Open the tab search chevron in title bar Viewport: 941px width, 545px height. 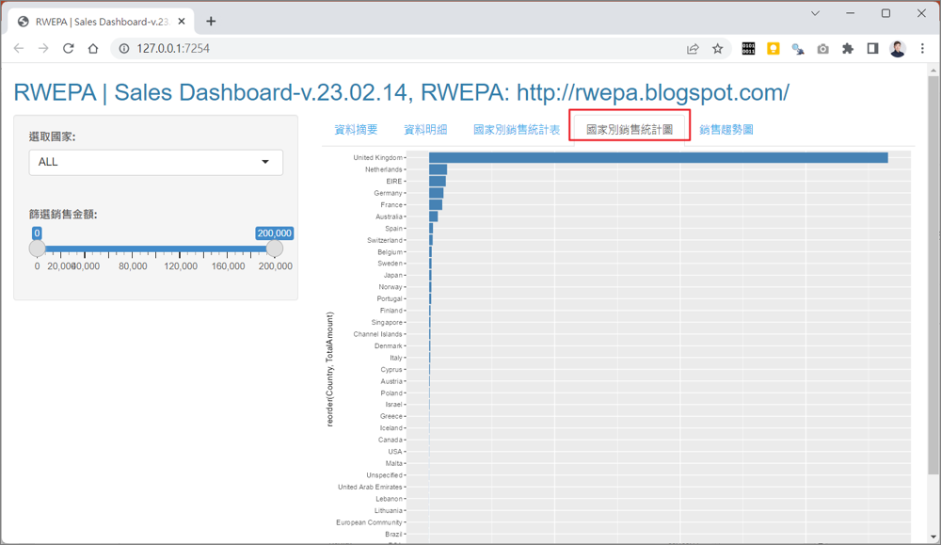[815, 13]
